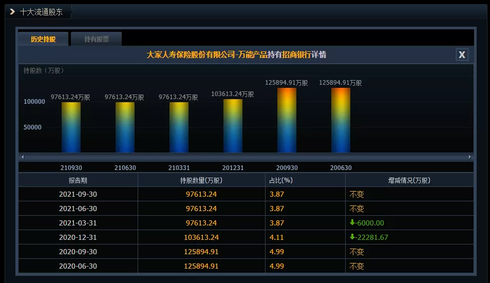Click the 50000 y-axis label
Screen dimensions: 490x283
(x=32, y=127)
